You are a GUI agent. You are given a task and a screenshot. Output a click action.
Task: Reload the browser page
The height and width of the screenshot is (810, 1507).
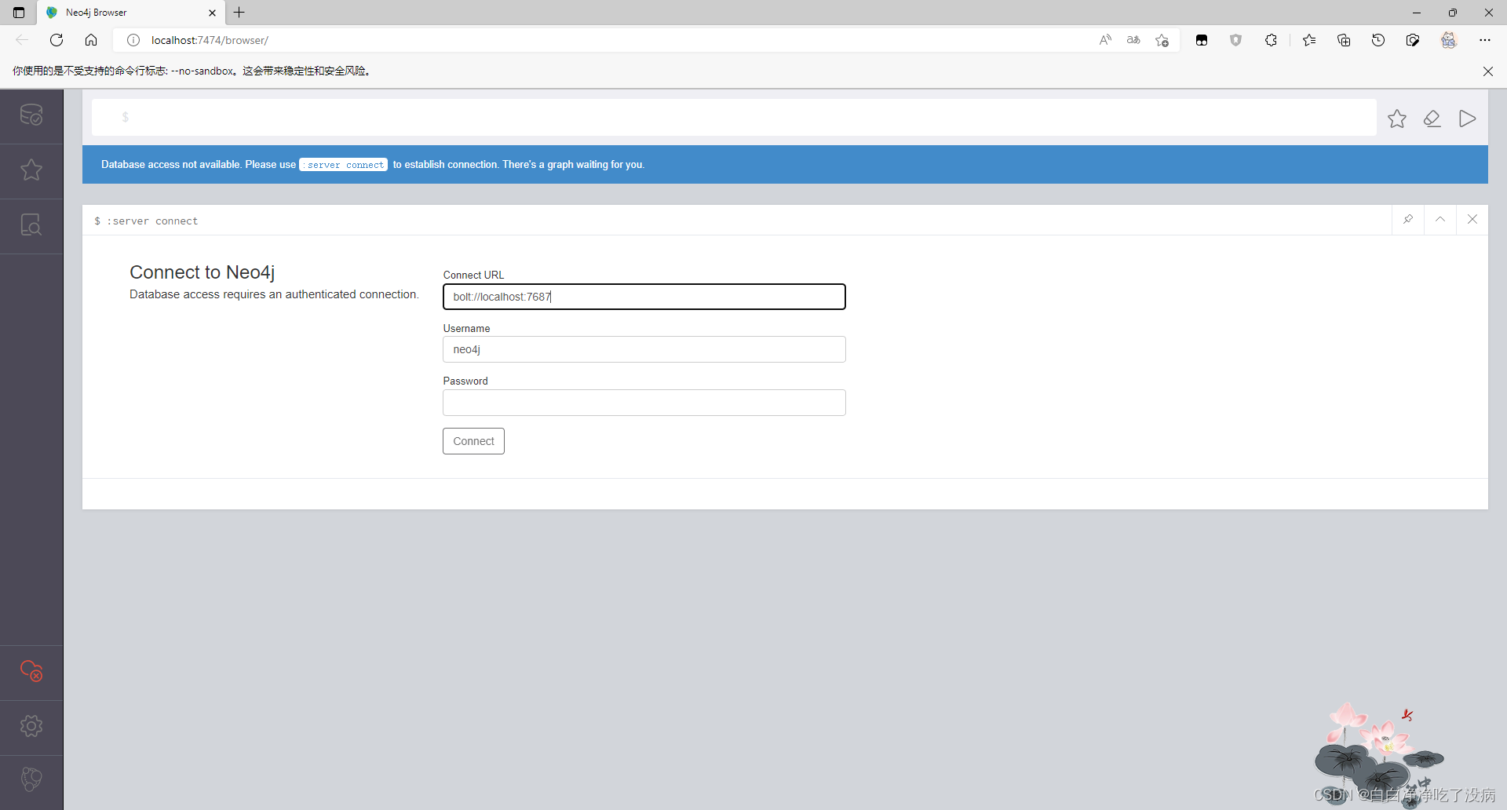coord(57,40)
